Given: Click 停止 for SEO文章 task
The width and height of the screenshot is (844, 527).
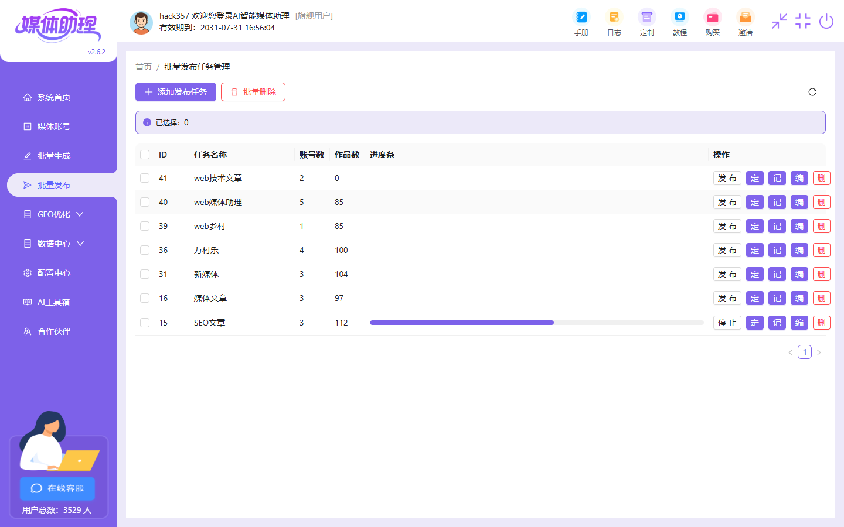Looking at the screenshot, I should click(x=727, y=323).
